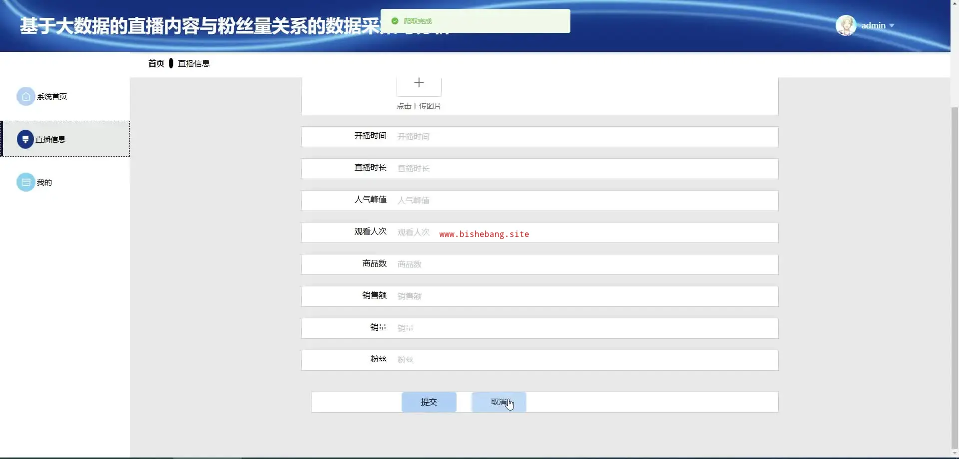Image resolution: width=959 pixels, height=459 pixels.
Task: Expand the admin user dropdown arrow
Action: point(892,25)
